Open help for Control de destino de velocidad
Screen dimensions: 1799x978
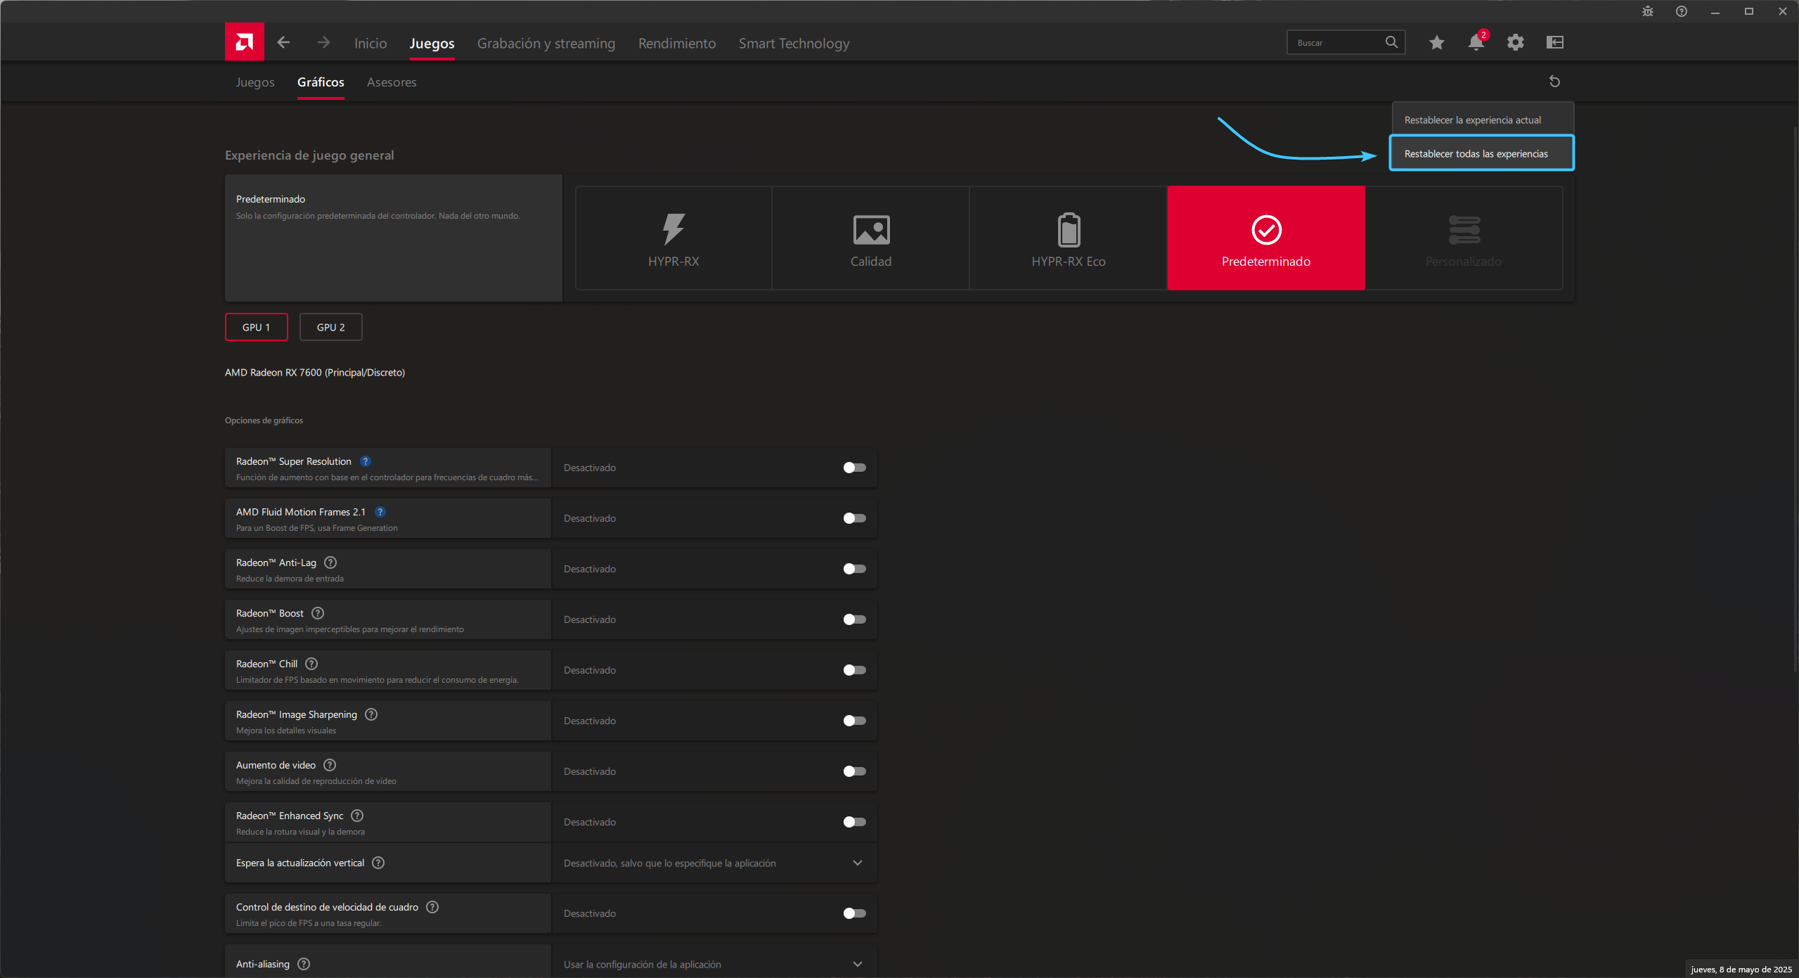tap(432, 907)
